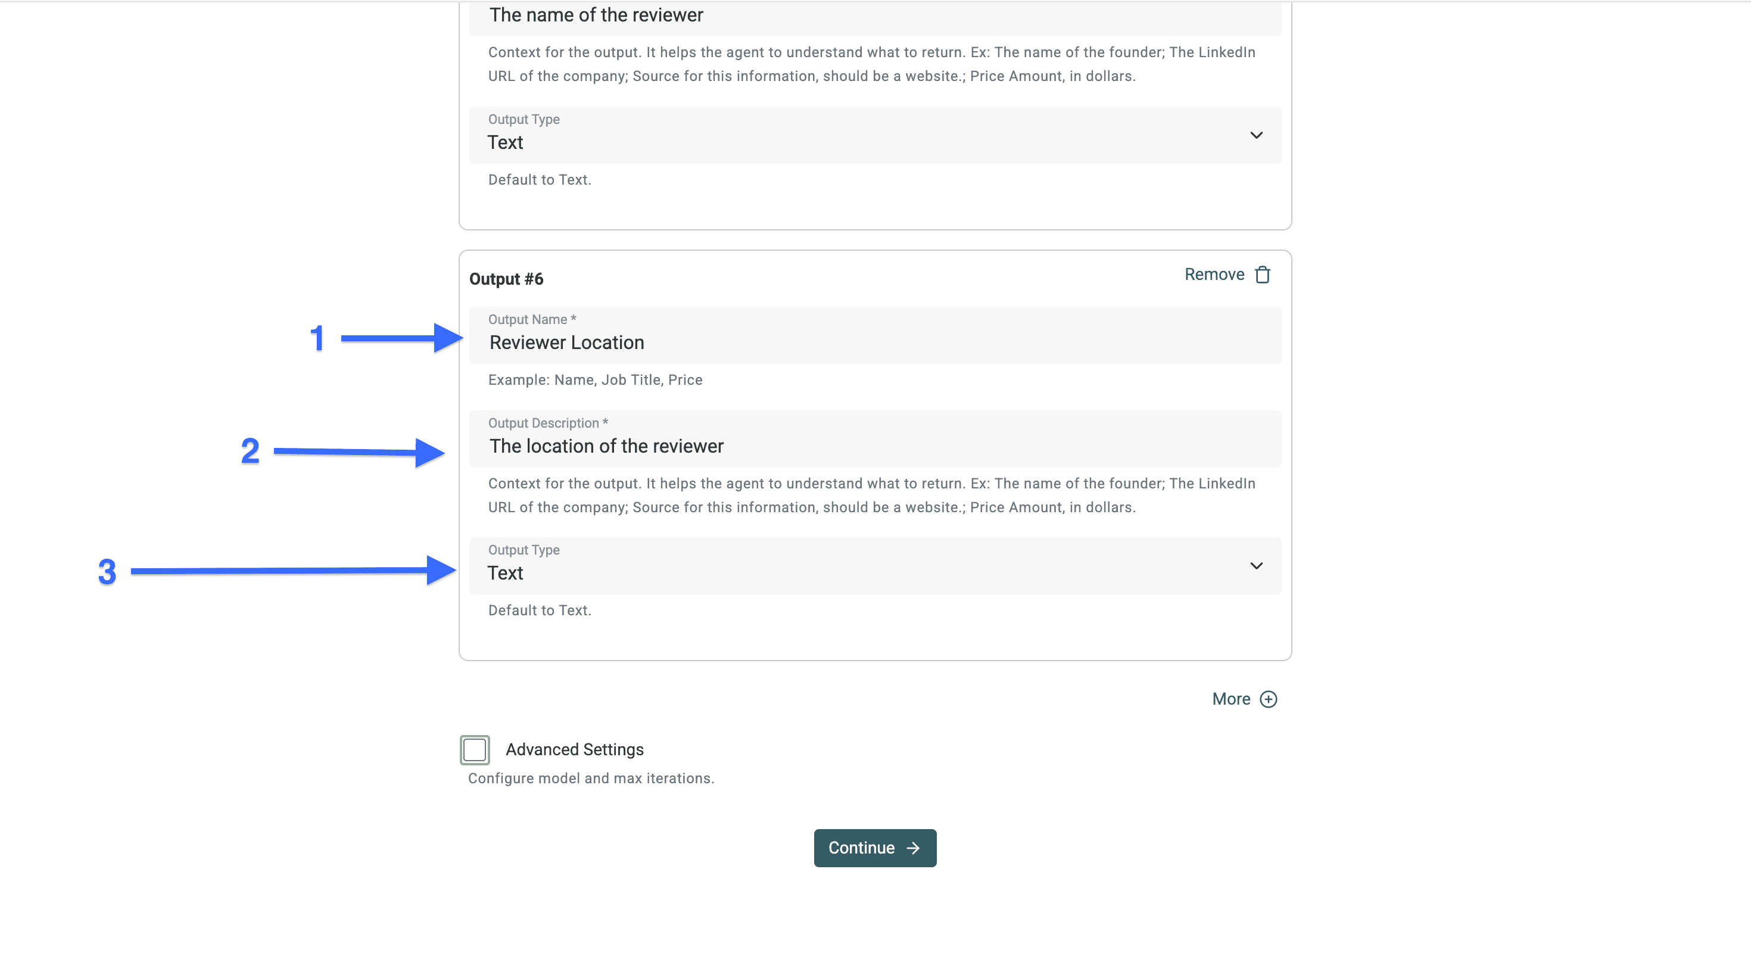The width and height of the screenshot is (1751, 953).
Task: Click More to add another output
Action: click(x=1230, y=699)
